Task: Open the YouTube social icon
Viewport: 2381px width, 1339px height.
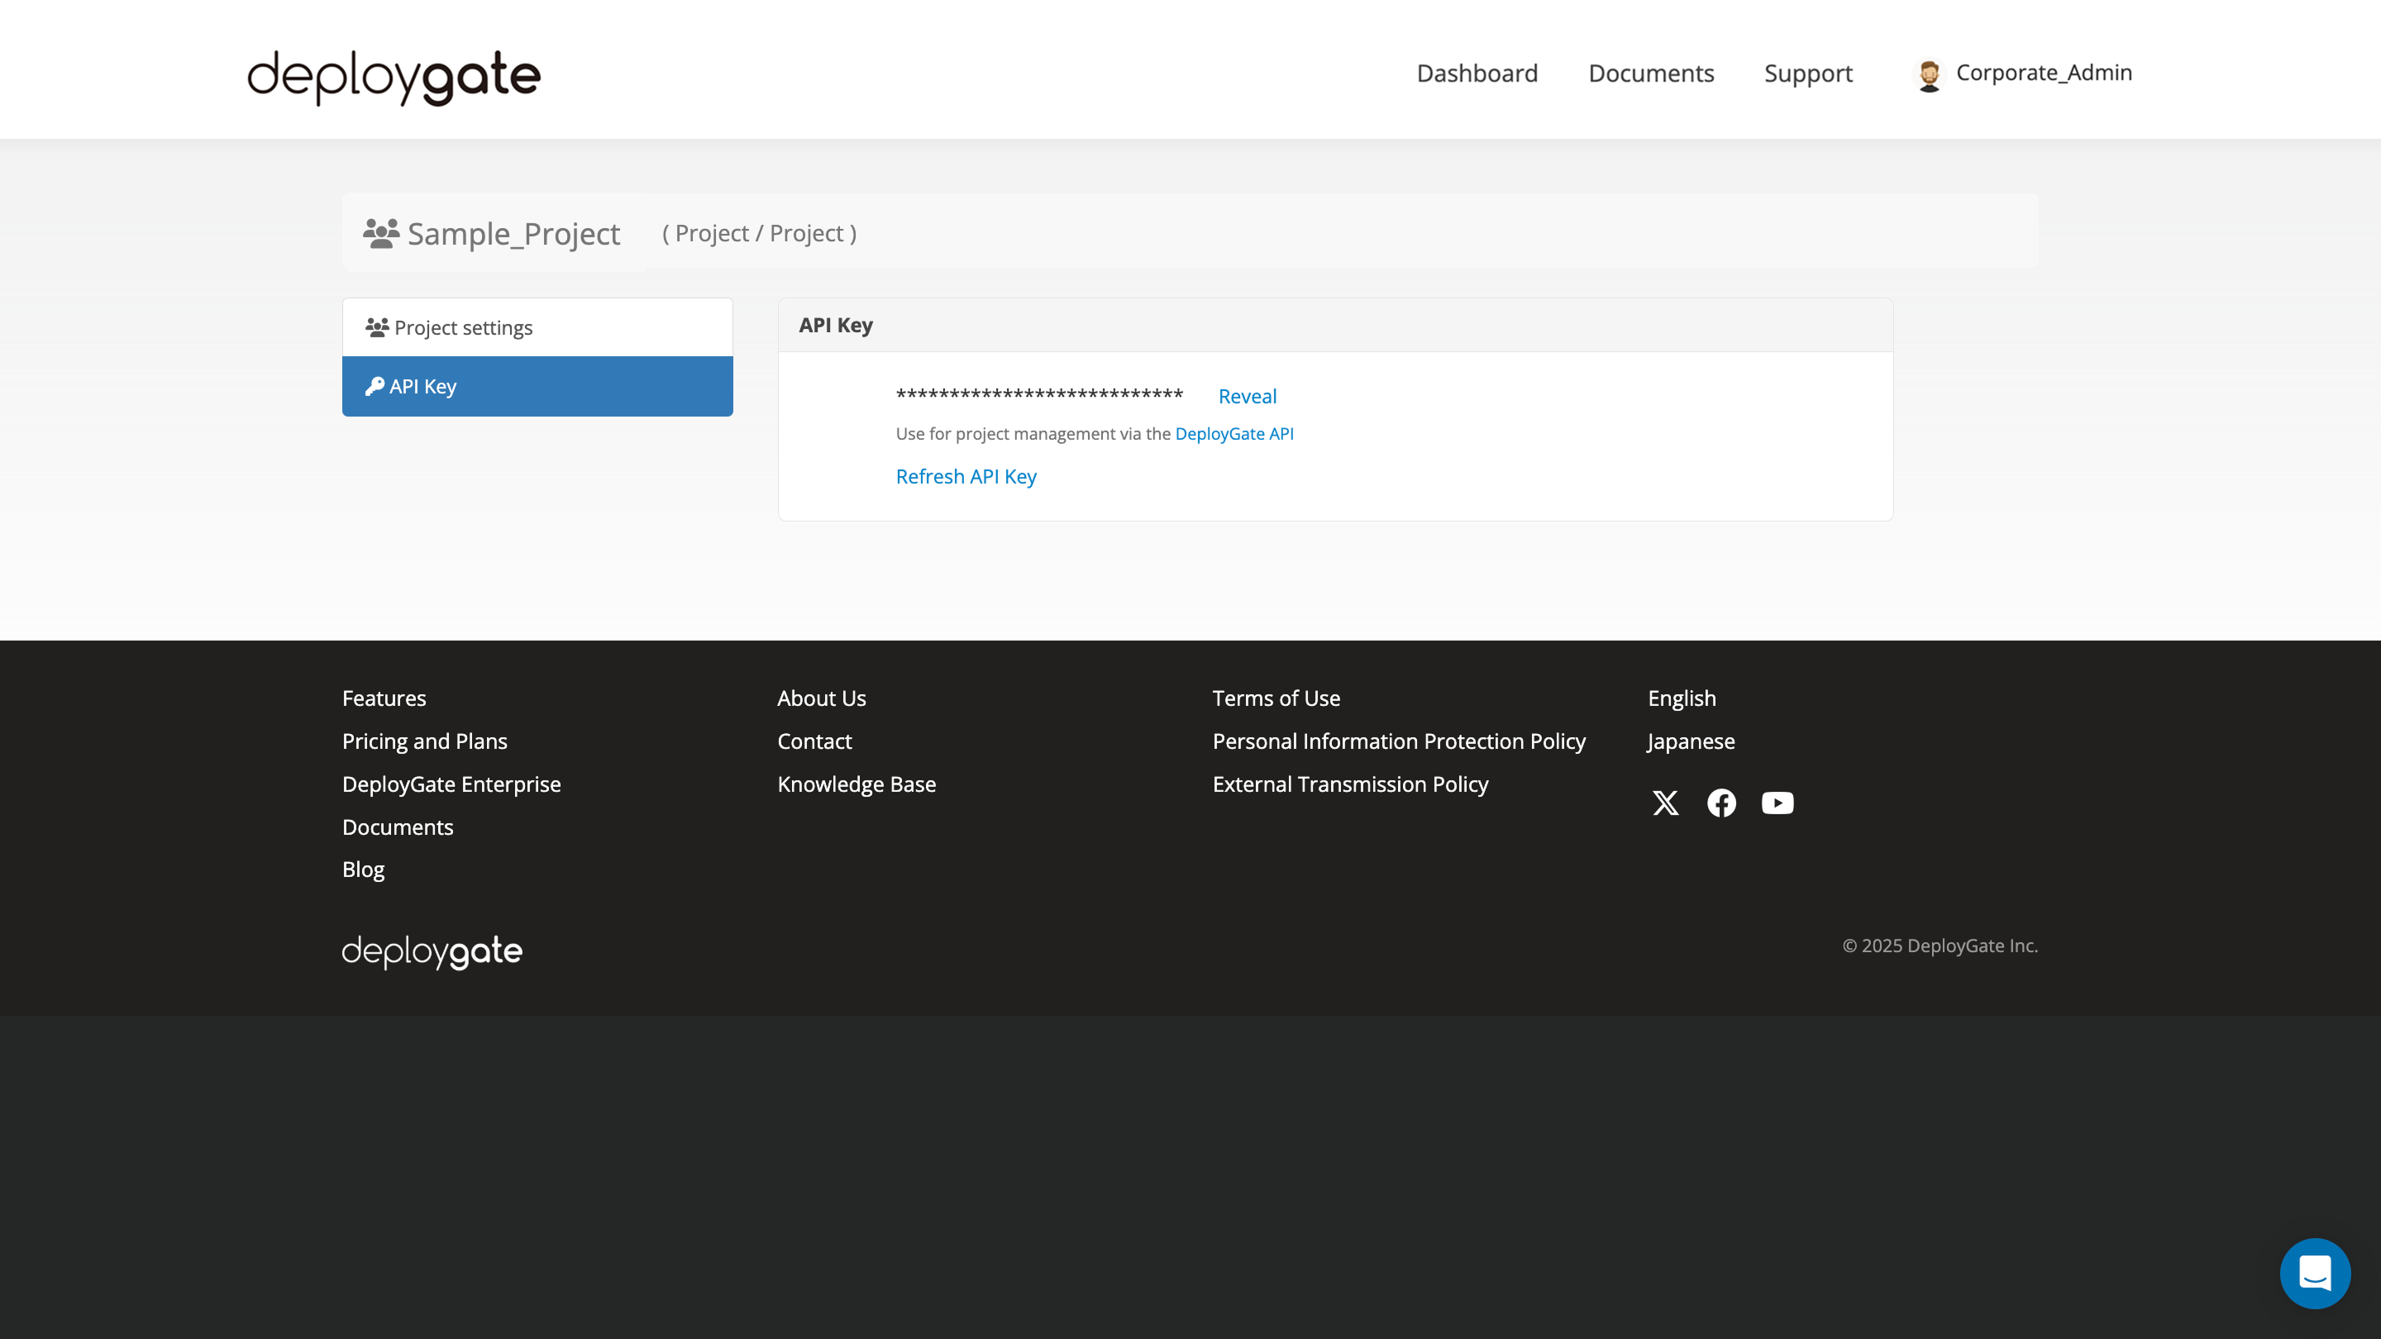Action: coord(1777,802)
